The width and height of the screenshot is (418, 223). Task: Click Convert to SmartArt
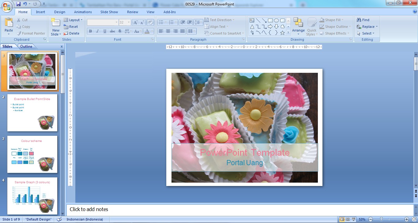224,33
